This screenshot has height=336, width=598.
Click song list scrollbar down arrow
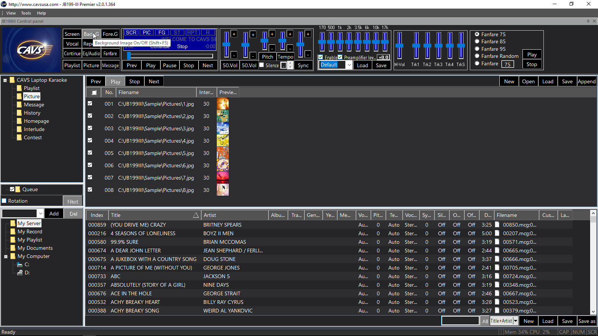[593, 312]
